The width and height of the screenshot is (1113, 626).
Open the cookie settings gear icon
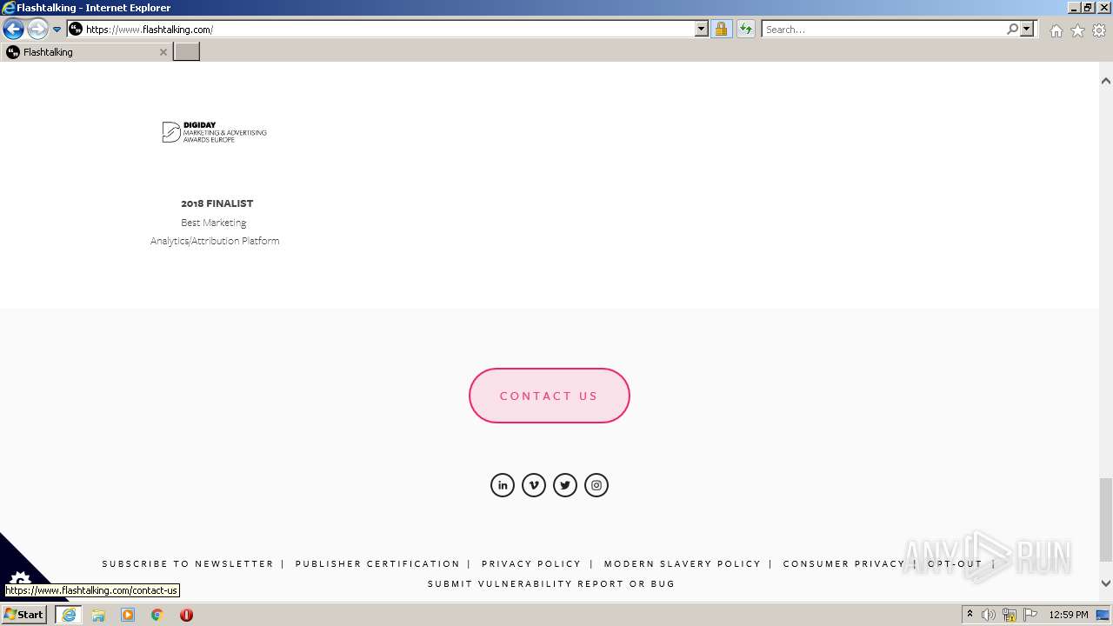point(19,579)
